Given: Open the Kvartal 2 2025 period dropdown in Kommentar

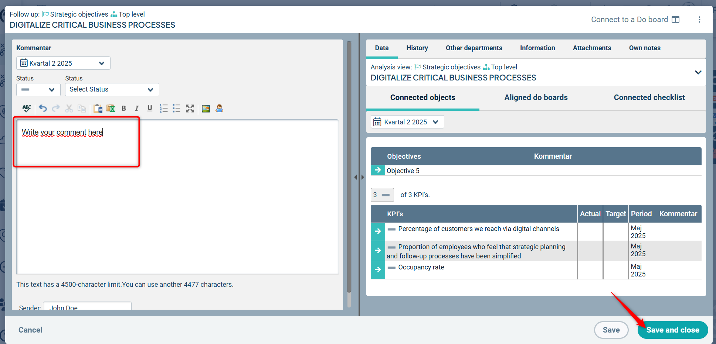Looking at the screenshot, I should click(63, 63).
